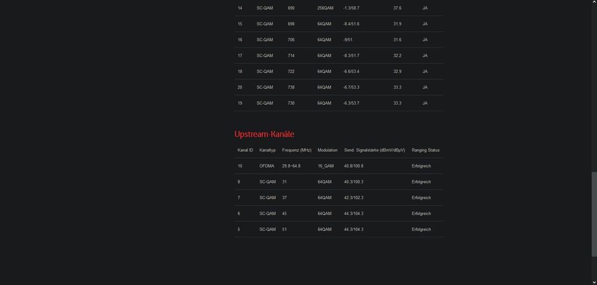This screenshot has width=597, height=285.
Task: Click the JA value in channel 17 row
Action: (x=425, y=55)
